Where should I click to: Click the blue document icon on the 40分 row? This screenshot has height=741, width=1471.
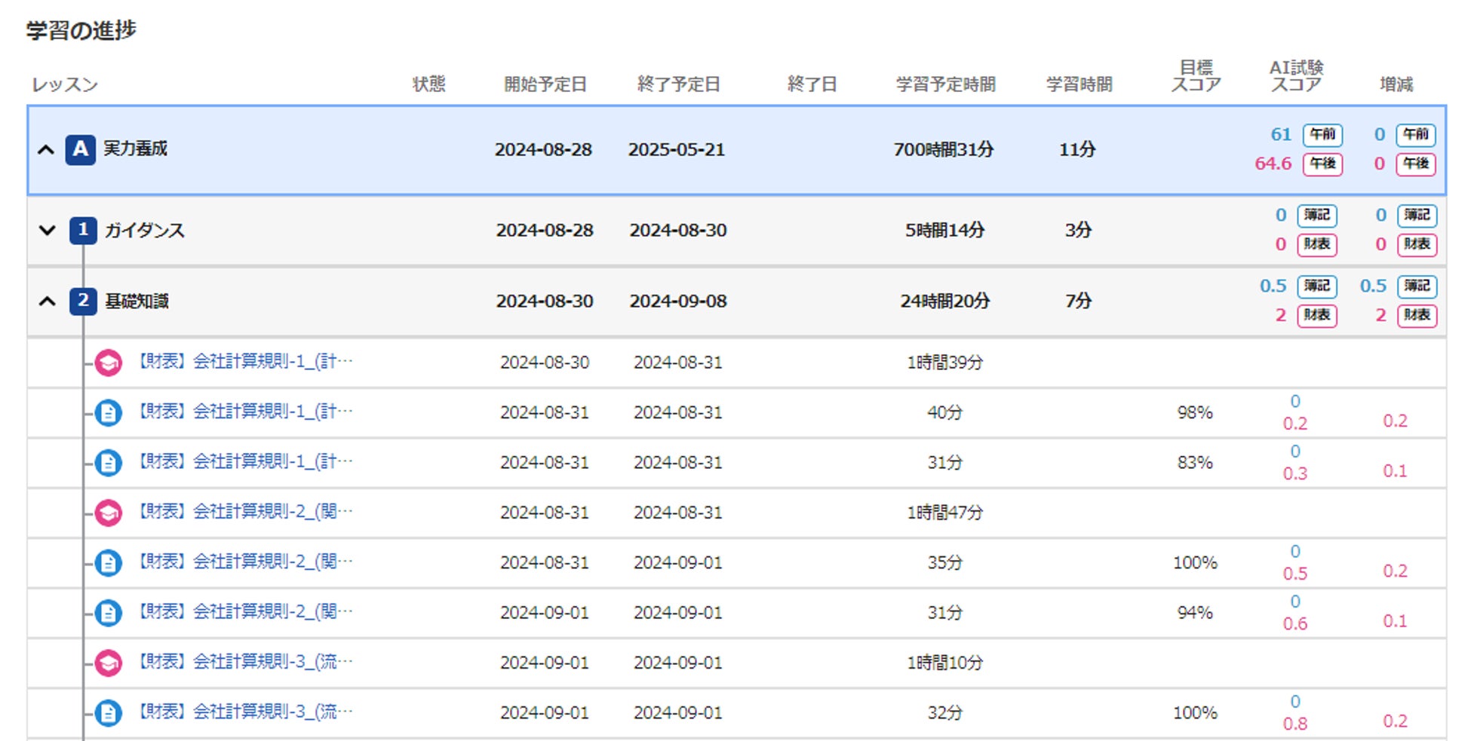tap(109, 412)
